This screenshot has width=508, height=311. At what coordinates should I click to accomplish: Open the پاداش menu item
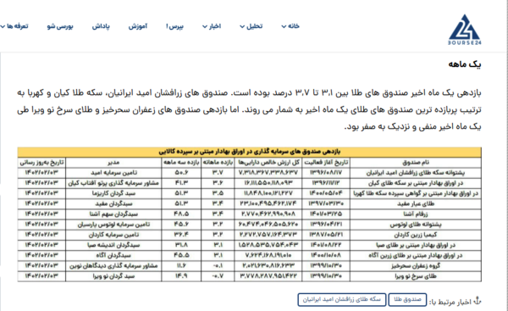click(101, 26)
